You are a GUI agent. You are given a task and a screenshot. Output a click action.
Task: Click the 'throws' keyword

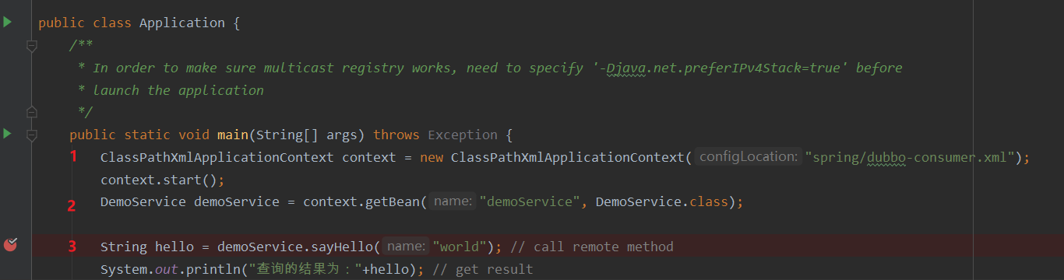(x=396, y=135)
